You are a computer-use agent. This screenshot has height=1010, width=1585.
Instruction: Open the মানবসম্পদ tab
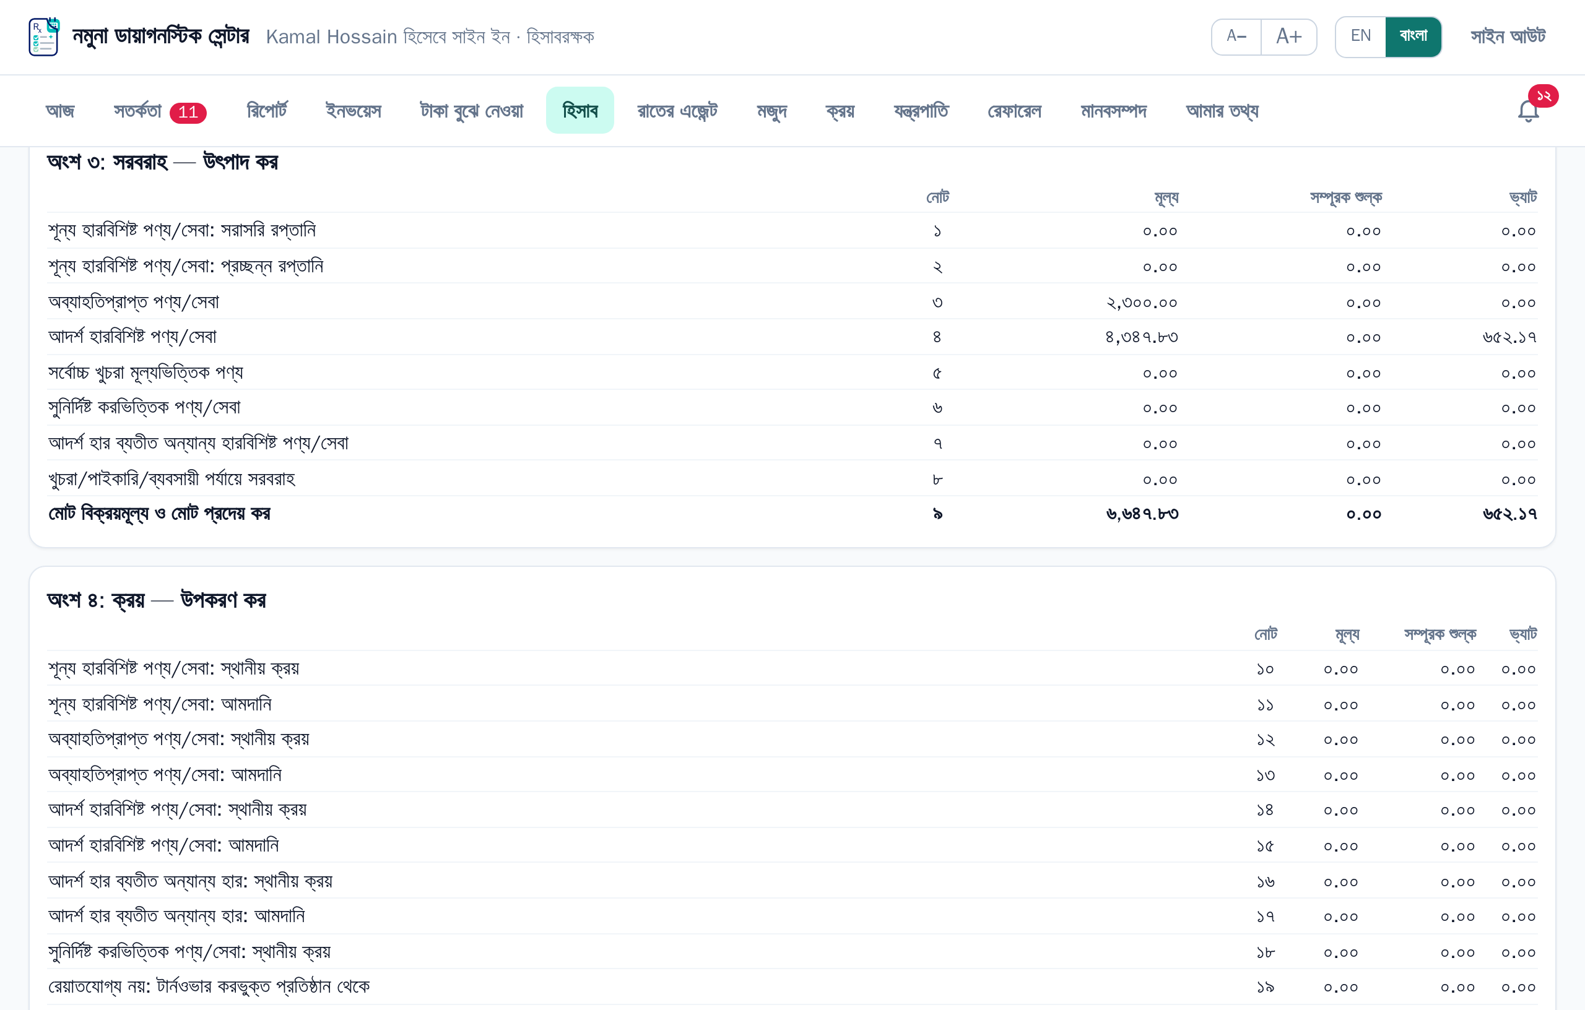click(x=1114, y=111)
